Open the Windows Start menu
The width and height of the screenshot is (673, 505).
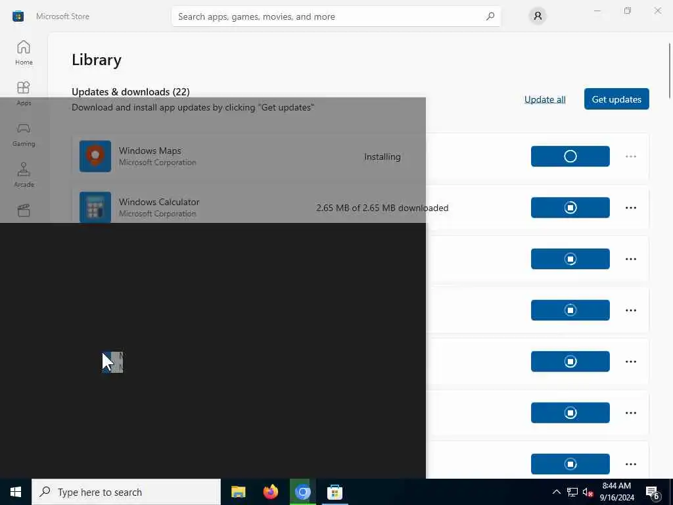(x=16, y=492)
